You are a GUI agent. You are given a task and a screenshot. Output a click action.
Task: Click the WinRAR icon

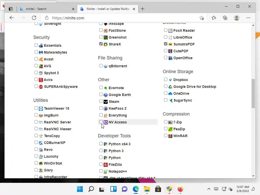170,136
